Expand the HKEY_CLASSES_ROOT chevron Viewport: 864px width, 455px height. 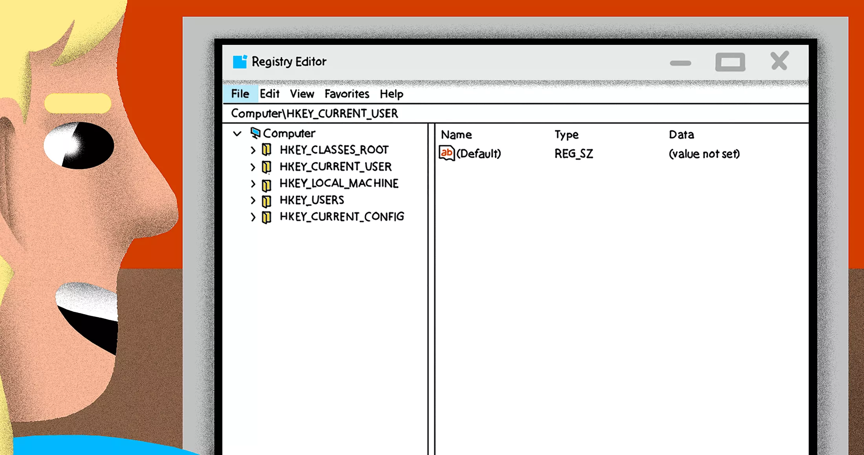point(253,150)
